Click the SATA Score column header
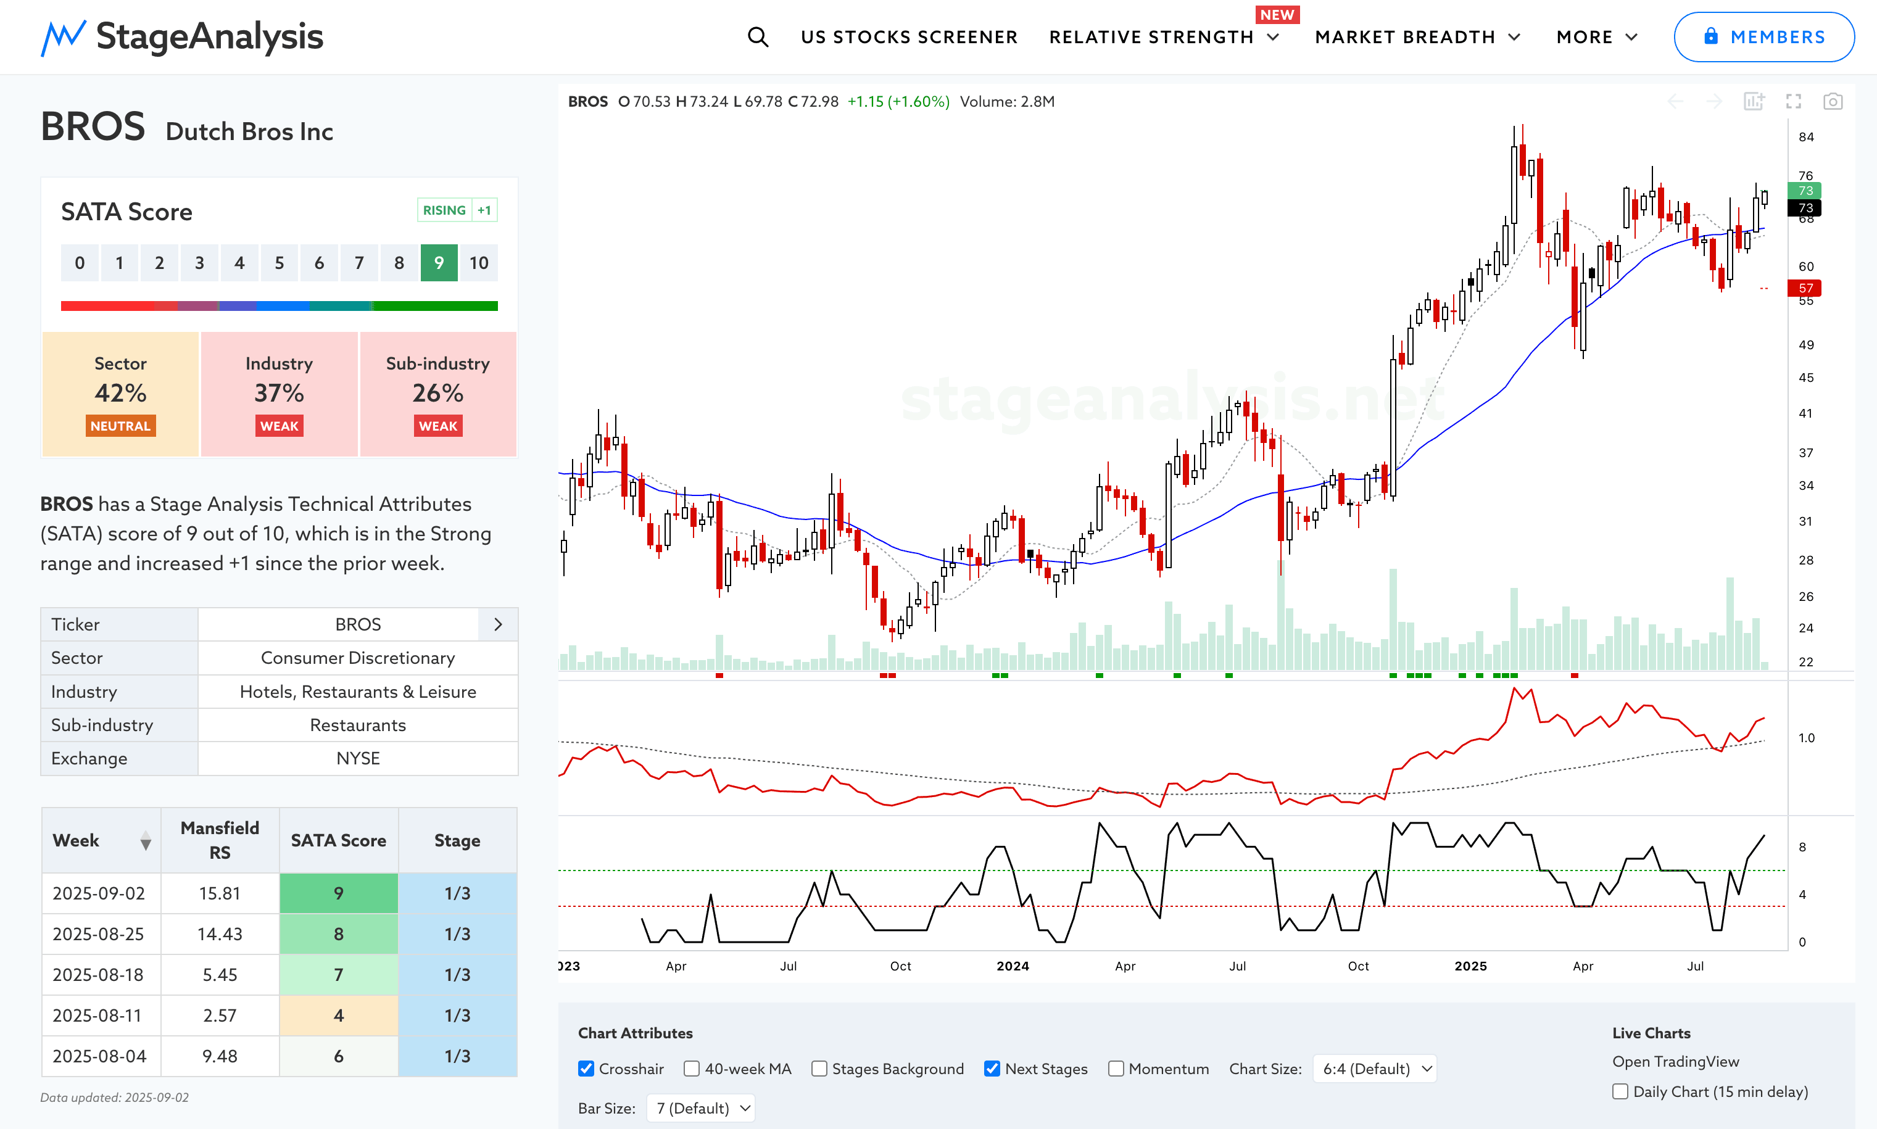The image size is (1877, 1129). pos(339,841)
